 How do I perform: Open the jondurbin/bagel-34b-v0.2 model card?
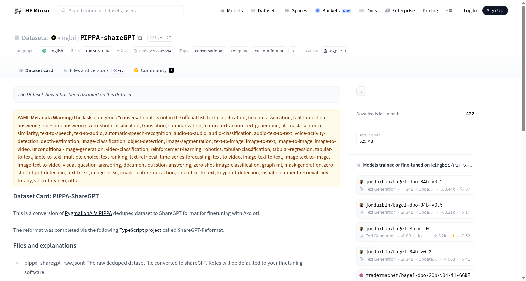[x=415, y=255]
